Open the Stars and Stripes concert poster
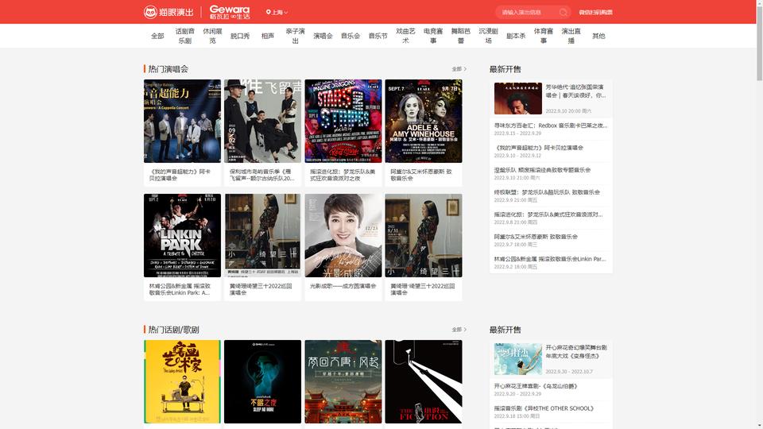Image resolution: width=763 pixels, height=429 pixels. tap(343, 121)
